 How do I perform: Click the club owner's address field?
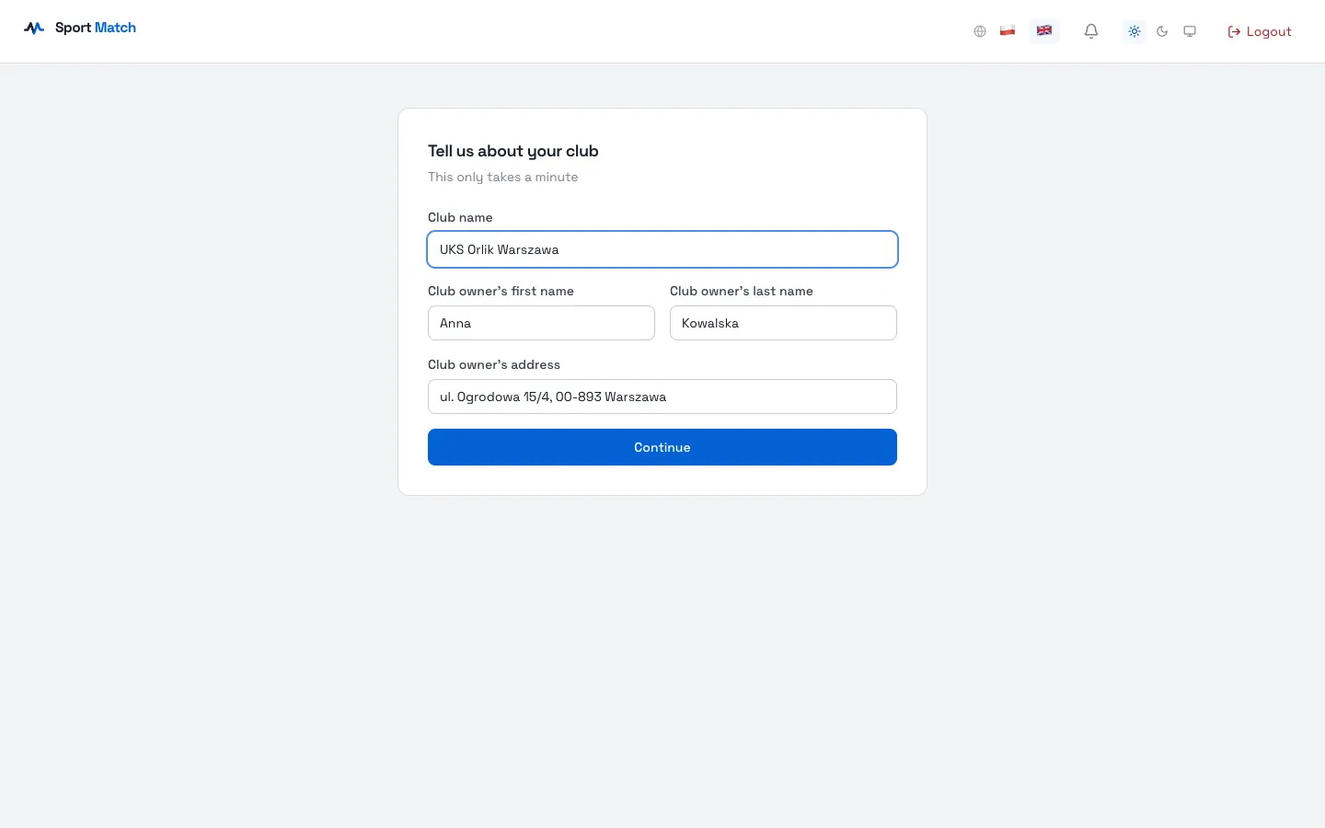pos(662,397)
